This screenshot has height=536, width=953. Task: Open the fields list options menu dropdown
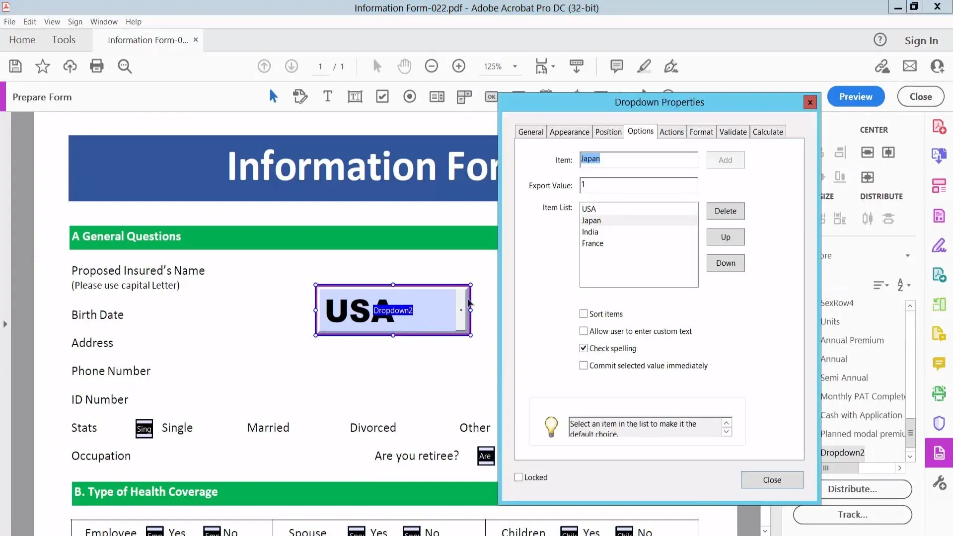(880, 285)
